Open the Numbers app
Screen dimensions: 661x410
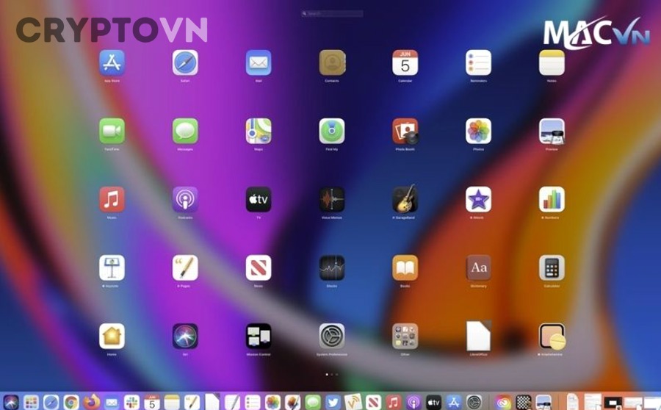(552, 199)
